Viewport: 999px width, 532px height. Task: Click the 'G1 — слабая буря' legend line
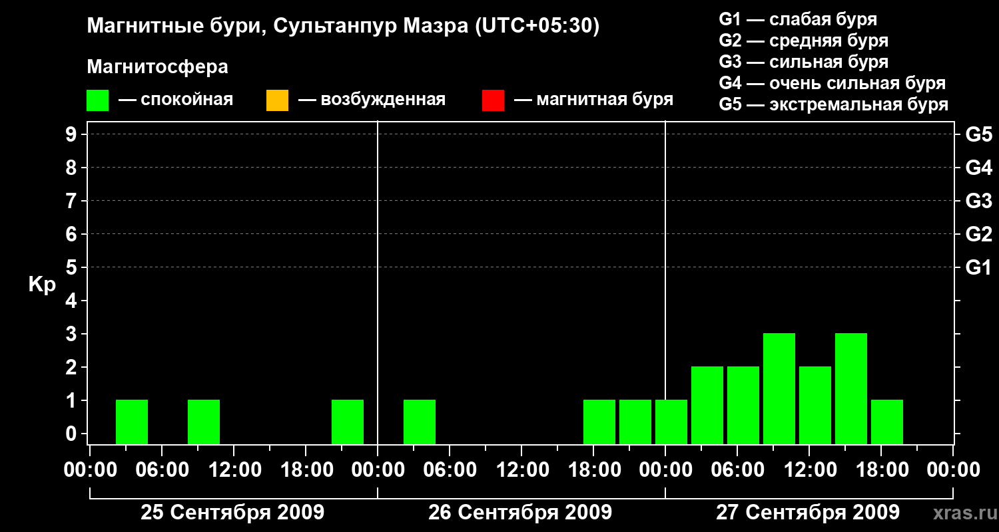(798, 19)
